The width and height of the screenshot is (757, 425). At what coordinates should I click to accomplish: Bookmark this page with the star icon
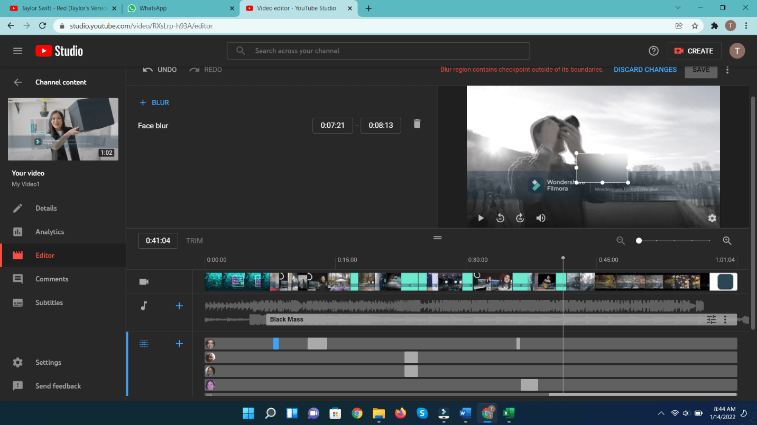[x=695, y=25]
